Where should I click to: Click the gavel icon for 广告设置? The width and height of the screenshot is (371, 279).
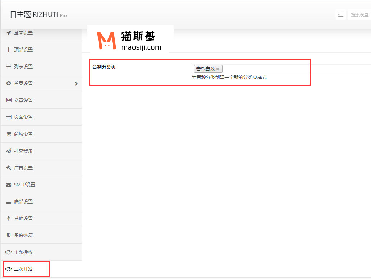coord(9,168)
